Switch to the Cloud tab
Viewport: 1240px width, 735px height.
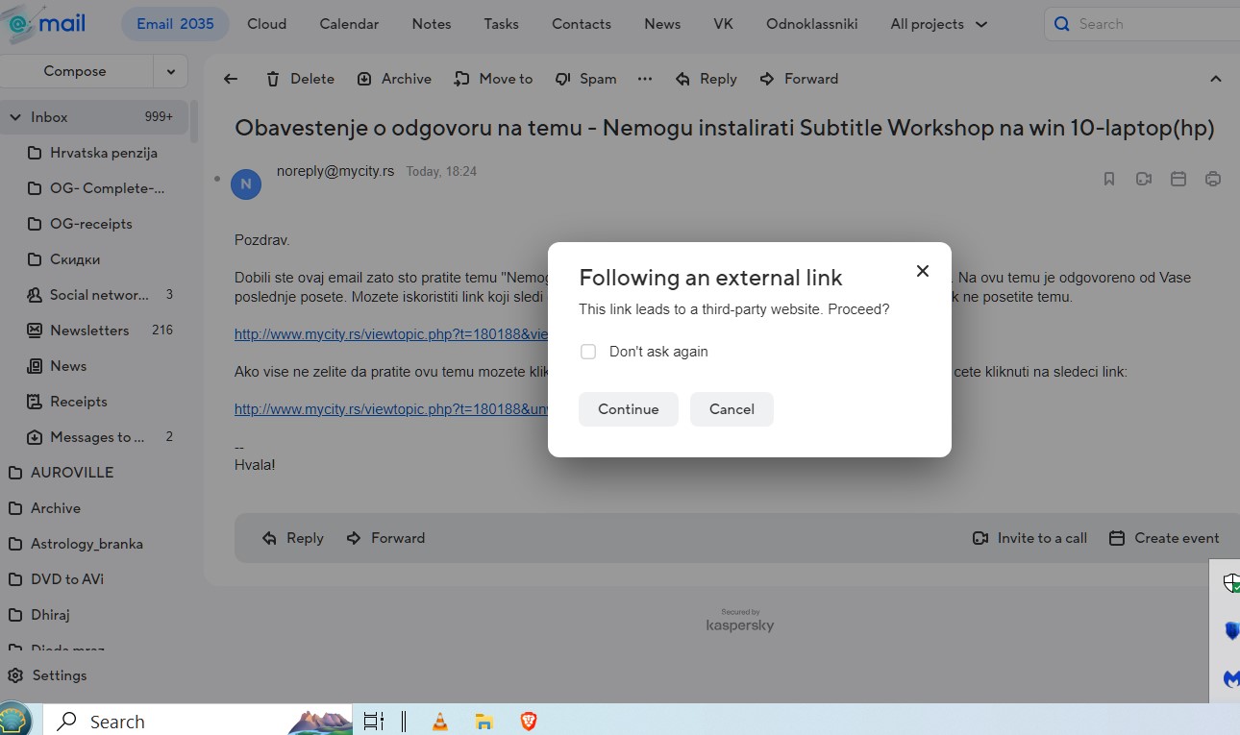(266, 24)
